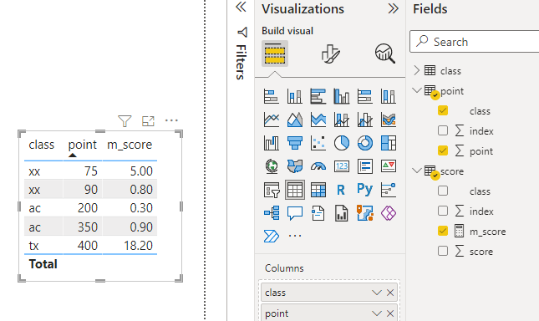Open focus mode for the table visual

148,121
